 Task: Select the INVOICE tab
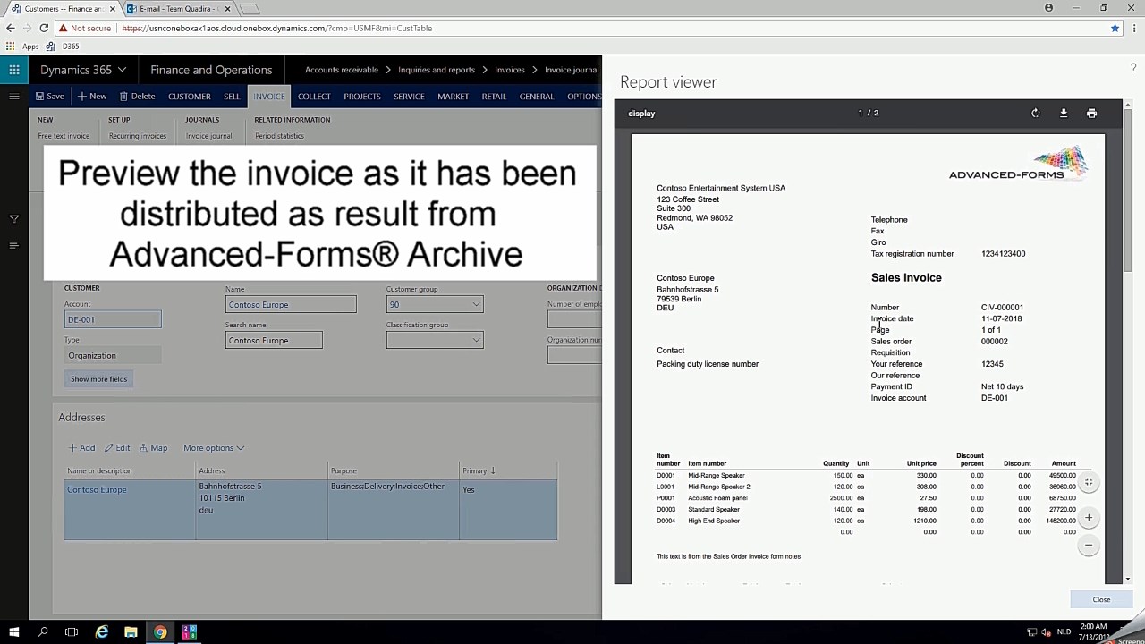tap(269, 97)
